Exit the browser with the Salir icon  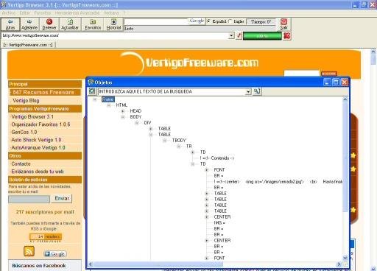tap(284, 24)
